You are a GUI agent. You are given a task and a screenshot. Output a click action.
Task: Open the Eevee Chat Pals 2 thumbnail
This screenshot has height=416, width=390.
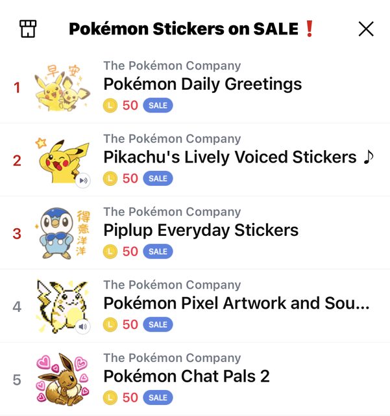click(62, 379)
